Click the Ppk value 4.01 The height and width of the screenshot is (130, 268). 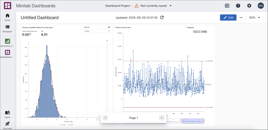coord(44,35)
